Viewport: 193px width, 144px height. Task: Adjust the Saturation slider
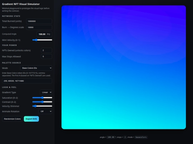(42, 98)
